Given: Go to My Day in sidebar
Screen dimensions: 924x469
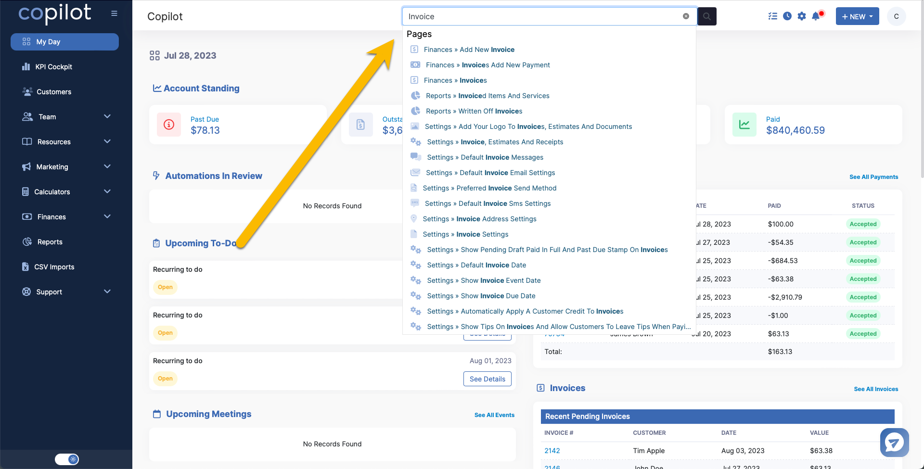Looking at the screenshot, I should (64, 42).
